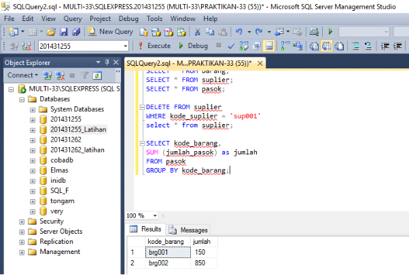Click the 150 value in jumlah column
The image size is (409, 275).
click(204, 253)
